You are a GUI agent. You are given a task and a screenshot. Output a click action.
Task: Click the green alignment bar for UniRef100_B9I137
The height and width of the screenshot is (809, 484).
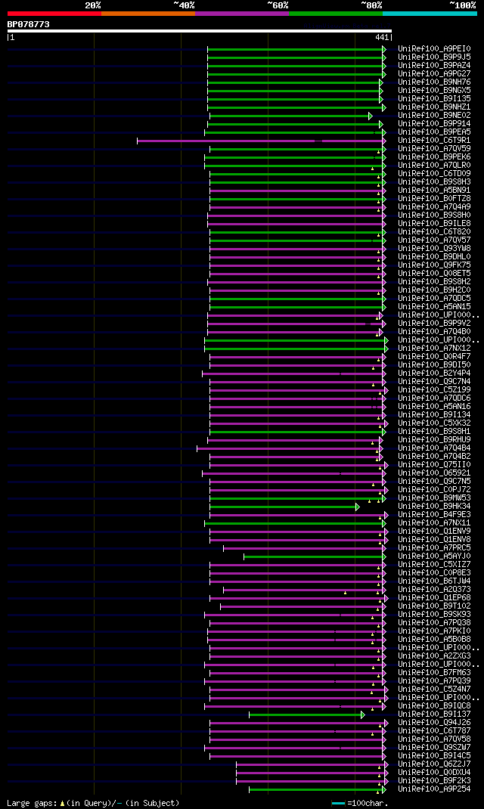pos(306,714)
